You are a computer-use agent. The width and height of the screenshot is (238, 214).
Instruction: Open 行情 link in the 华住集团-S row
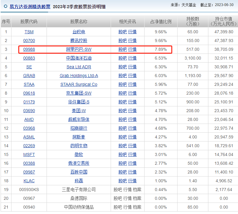(132, 102)
